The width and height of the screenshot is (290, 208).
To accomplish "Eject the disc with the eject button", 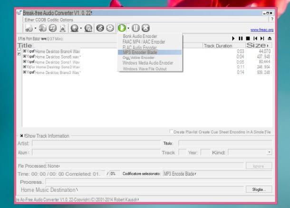I will (x=270, y=38).
